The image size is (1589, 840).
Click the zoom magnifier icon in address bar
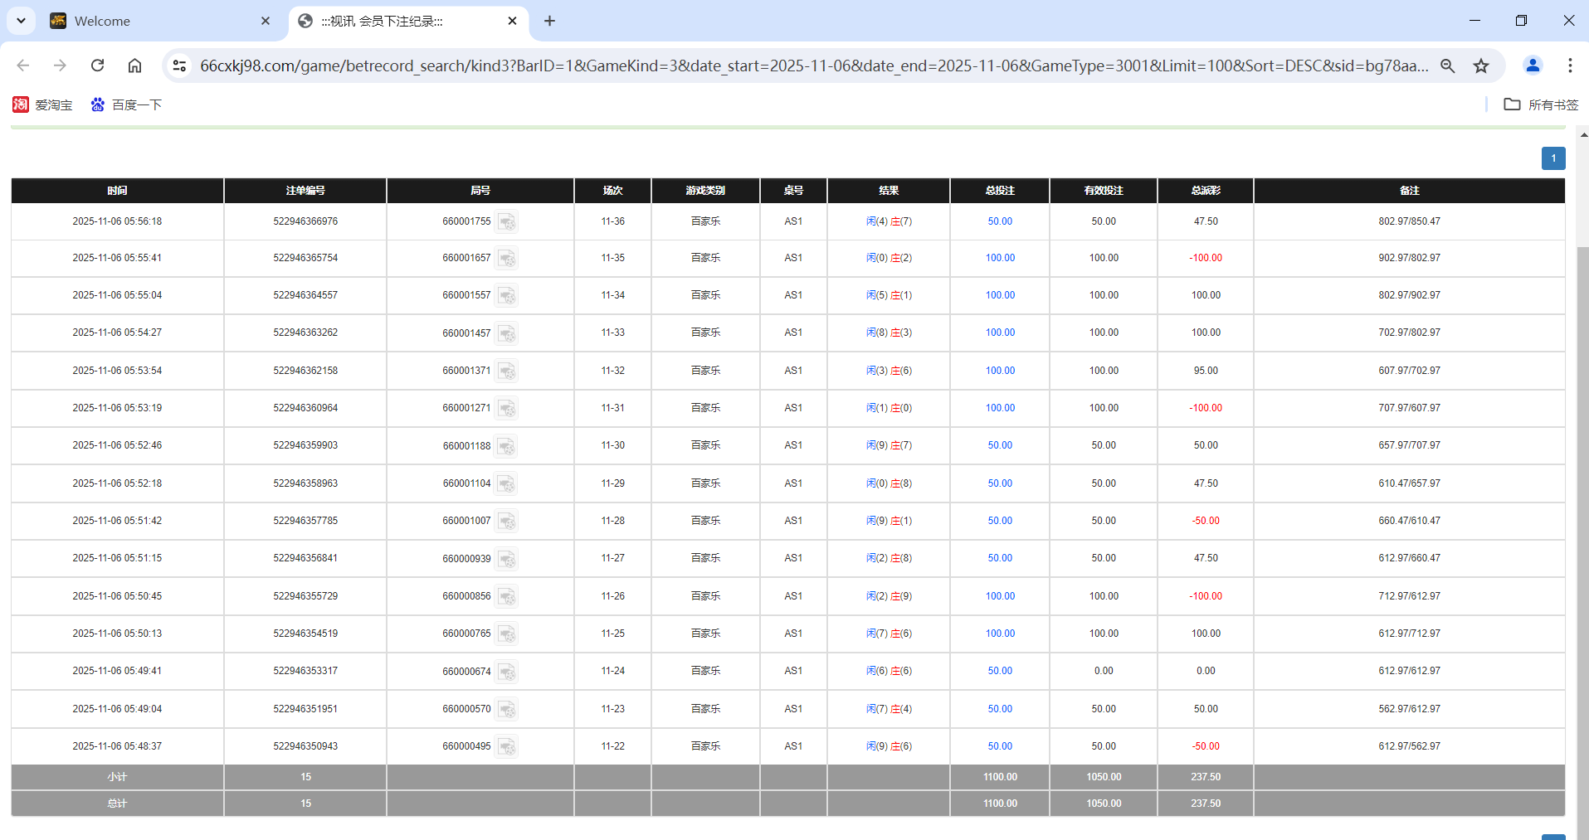(x=1448, y=66)
